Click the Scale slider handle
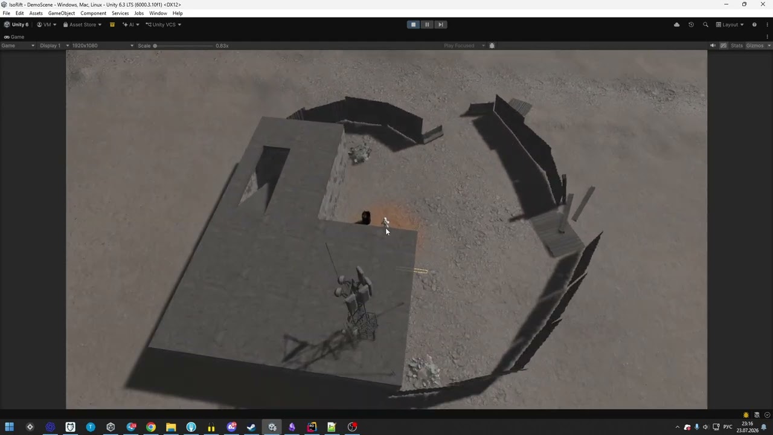 click(x=155, y=46)
